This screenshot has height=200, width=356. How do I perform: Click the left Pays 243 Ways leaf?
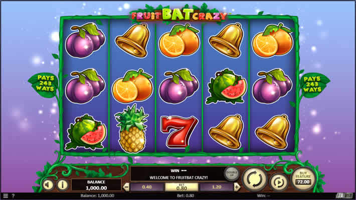[x=45, y=84]
